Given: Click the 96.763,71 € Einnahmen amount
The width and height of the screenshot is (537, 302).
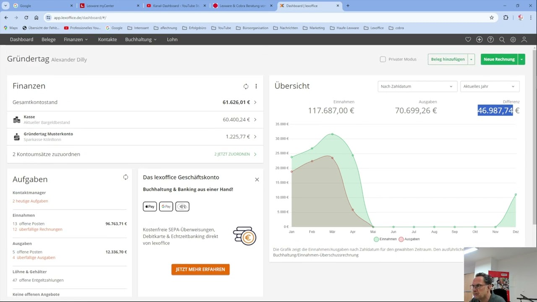Looking at the screenshot, I should tap(116, 224).
